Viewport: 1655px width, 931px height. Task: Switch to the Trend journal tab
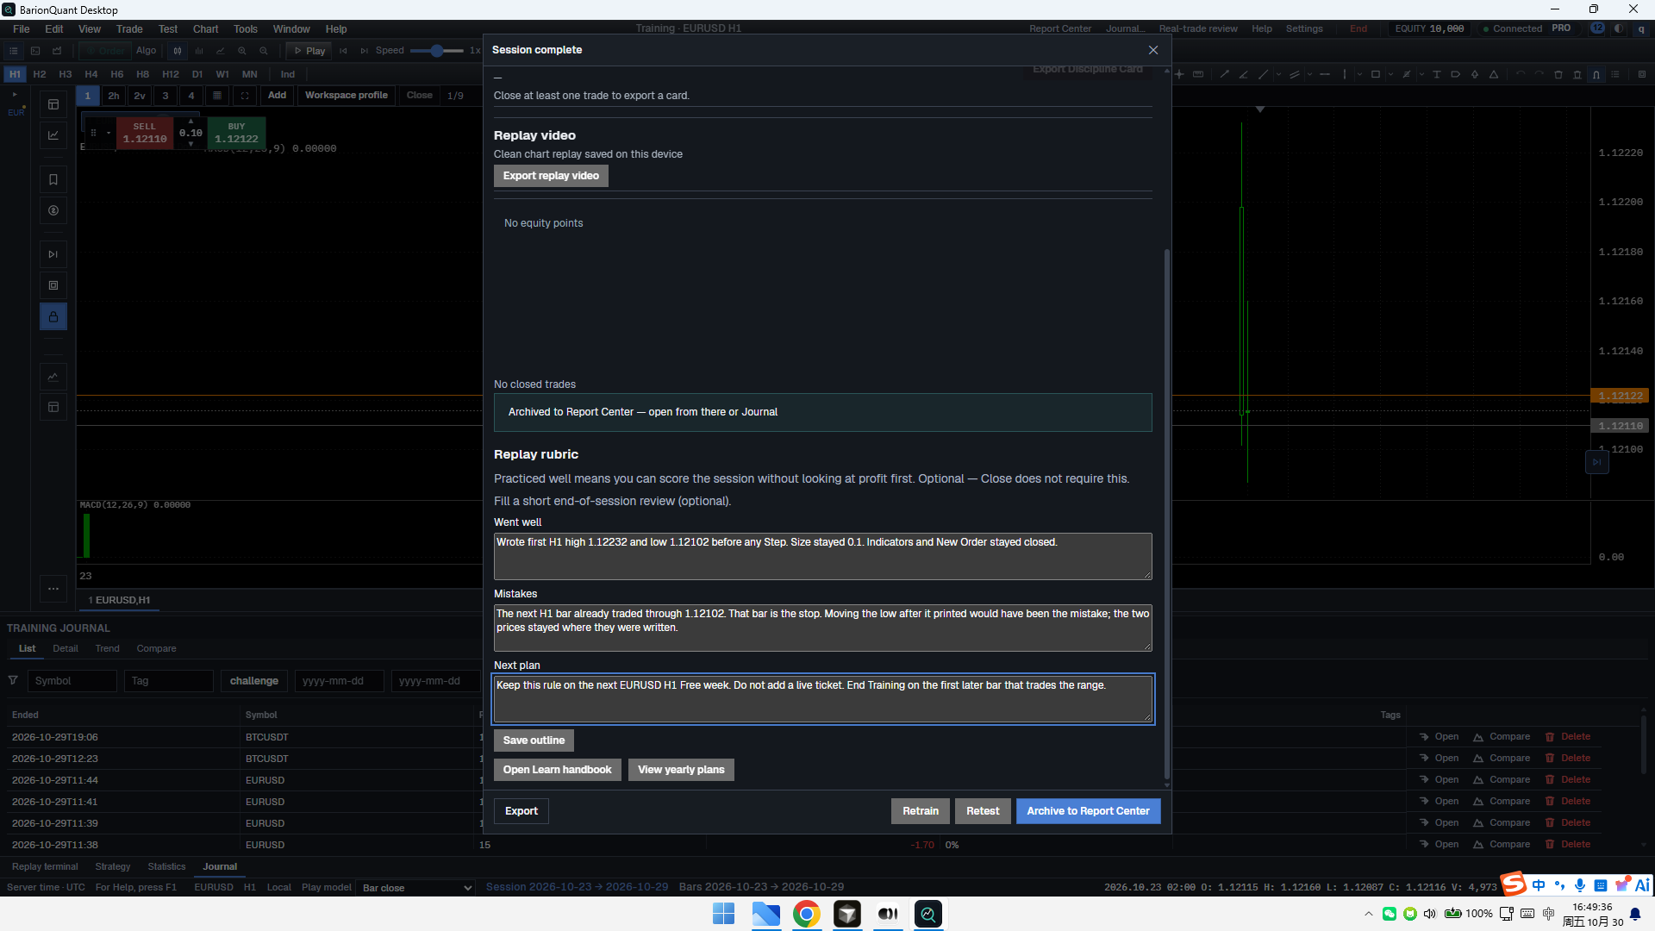point(108,648)
